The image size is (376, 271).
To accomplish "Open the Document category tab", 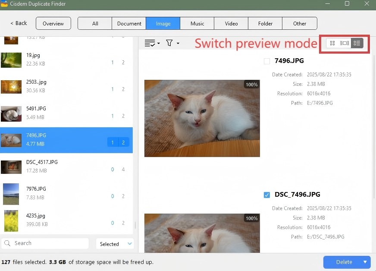I will [x=128, y=24].
